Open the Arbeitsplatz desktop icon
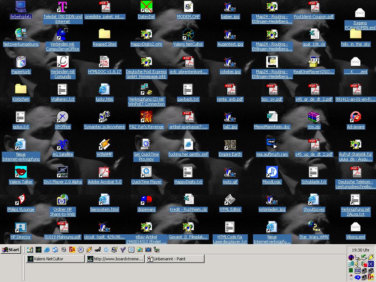Screen dimensions: 376x282 point(21,7)
